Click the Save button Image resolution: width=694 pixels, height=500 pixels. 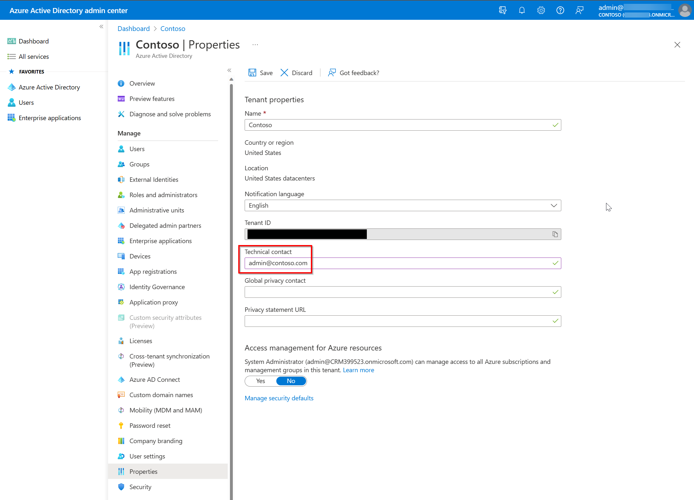point(261,73)
